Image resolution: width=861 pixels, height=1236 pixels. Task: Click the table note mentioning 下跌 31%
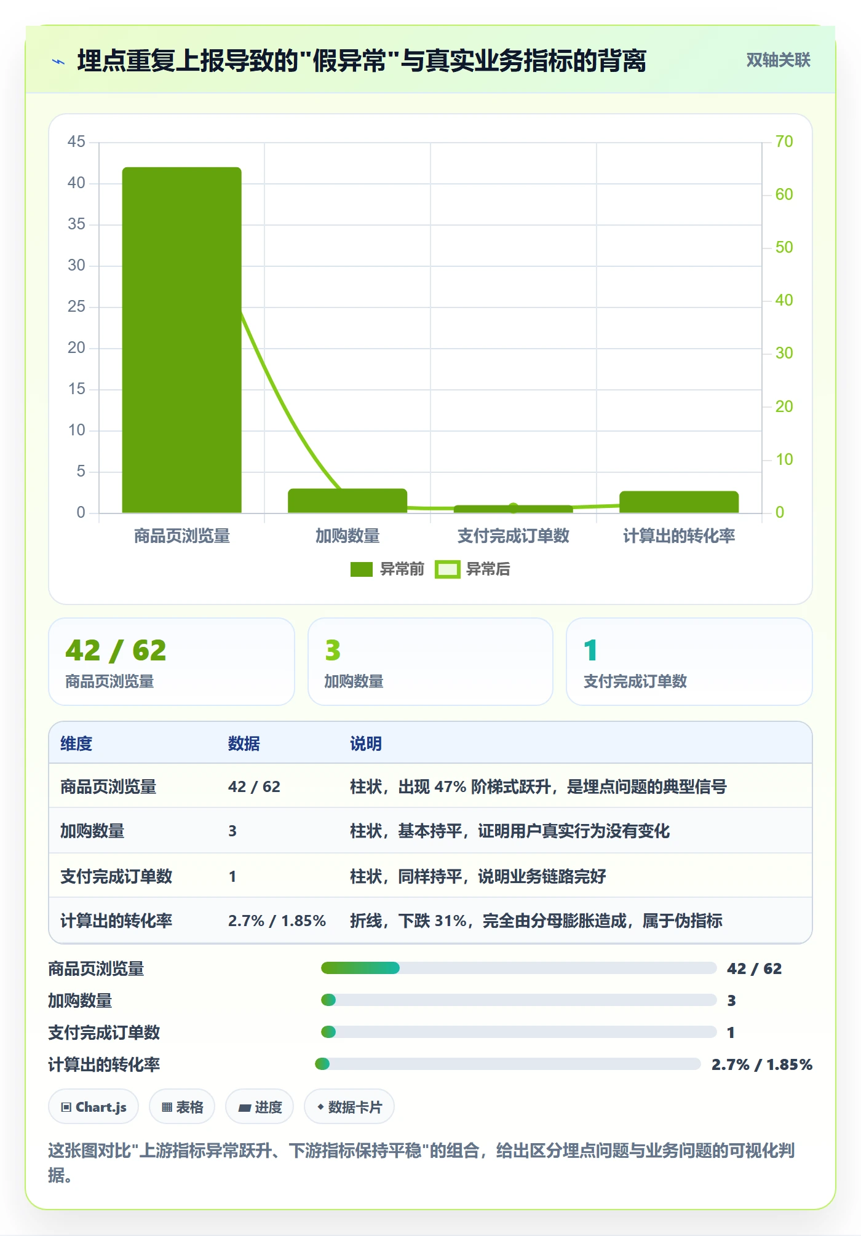pos(536,921)
